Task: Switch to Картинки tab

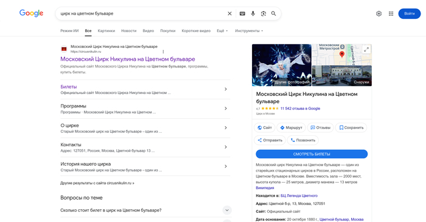Action: (x=106, y=31)
